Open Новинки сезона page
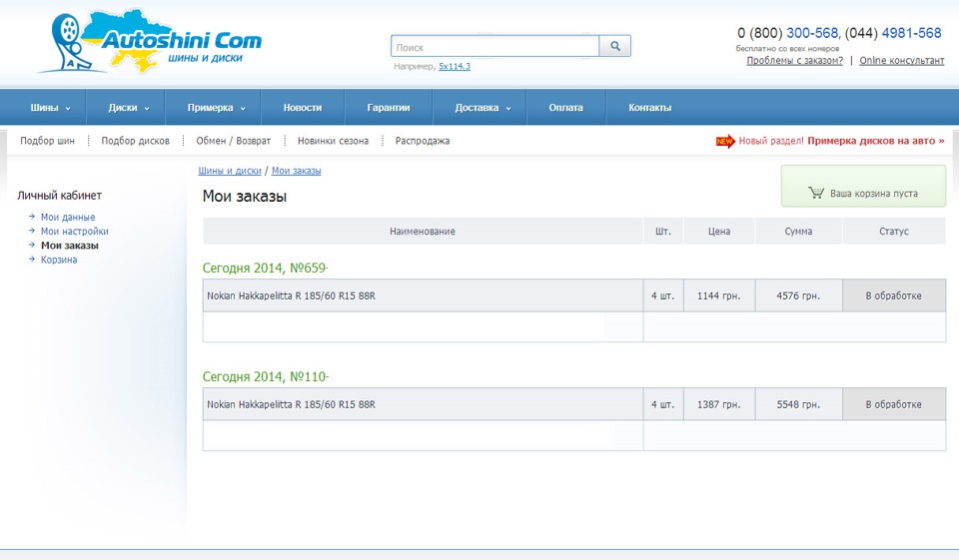The image size is (959, 560). point(333,141)
